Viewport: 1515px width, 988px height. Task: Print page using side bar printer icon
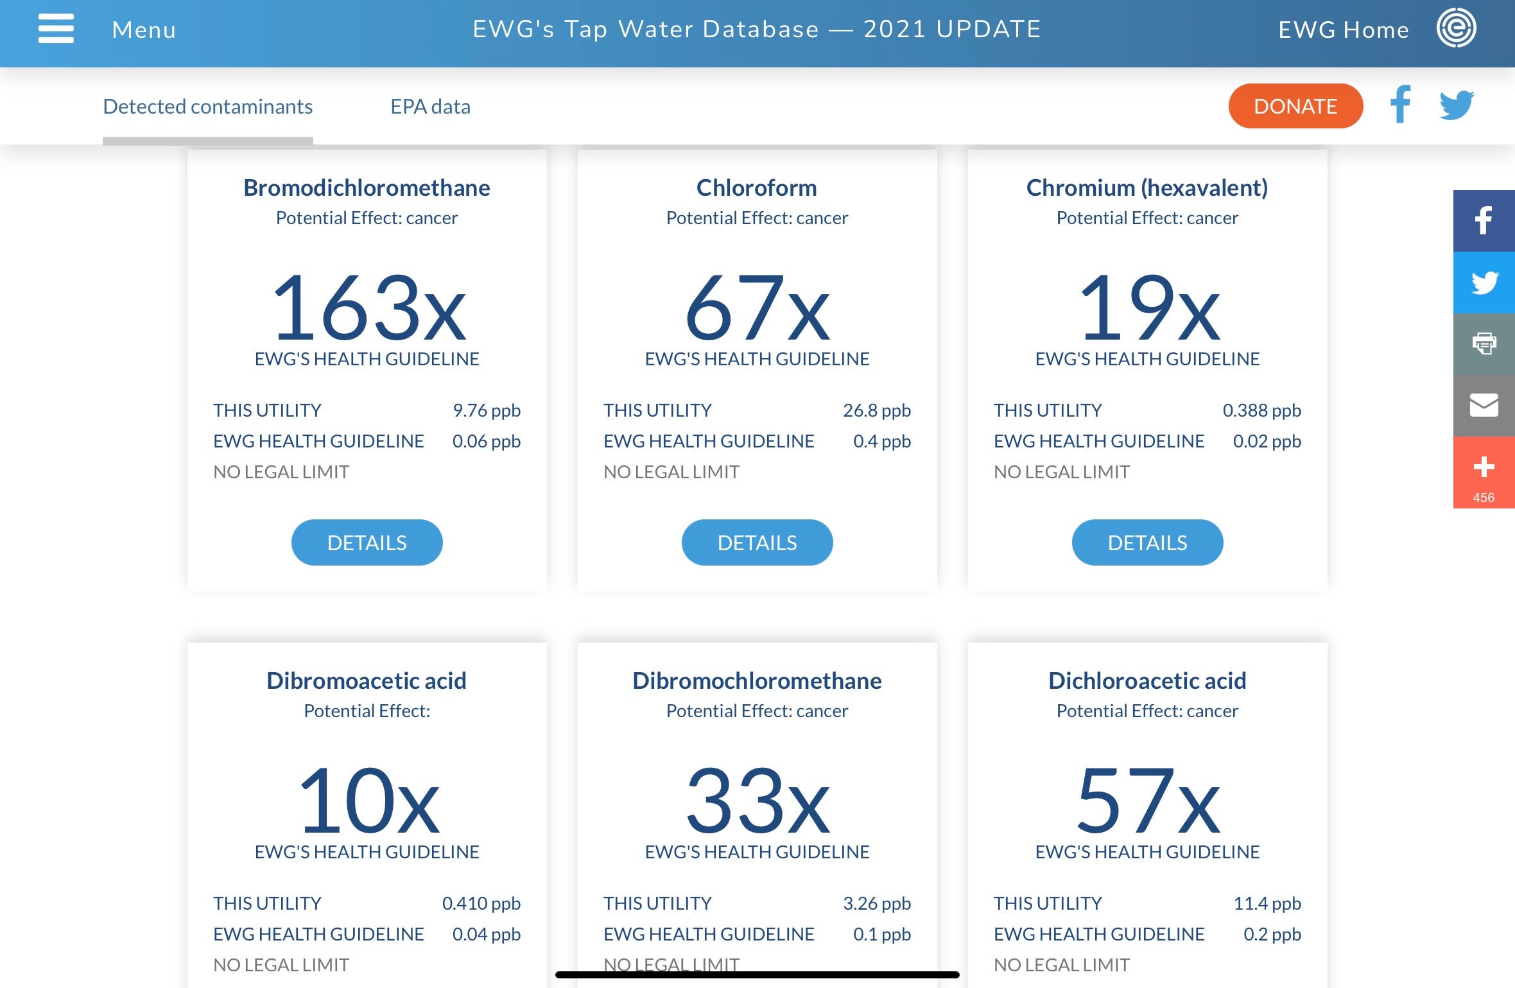[1484, 343]
